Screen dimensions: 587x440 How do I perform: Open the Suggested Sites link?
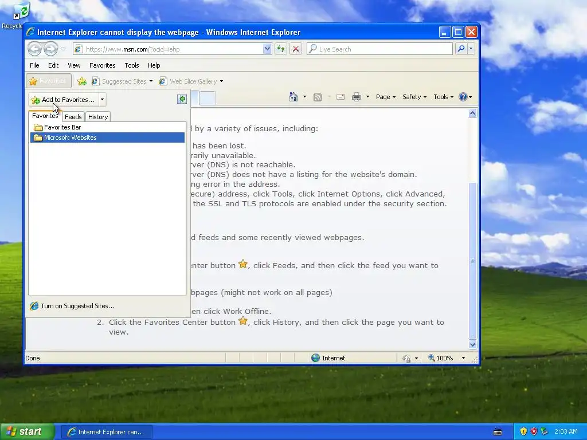(x=119, y=81)
